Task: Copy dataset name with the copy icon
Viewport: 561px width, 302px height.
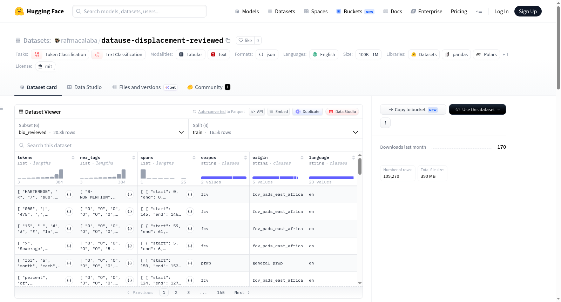Action: pos(228,40)
